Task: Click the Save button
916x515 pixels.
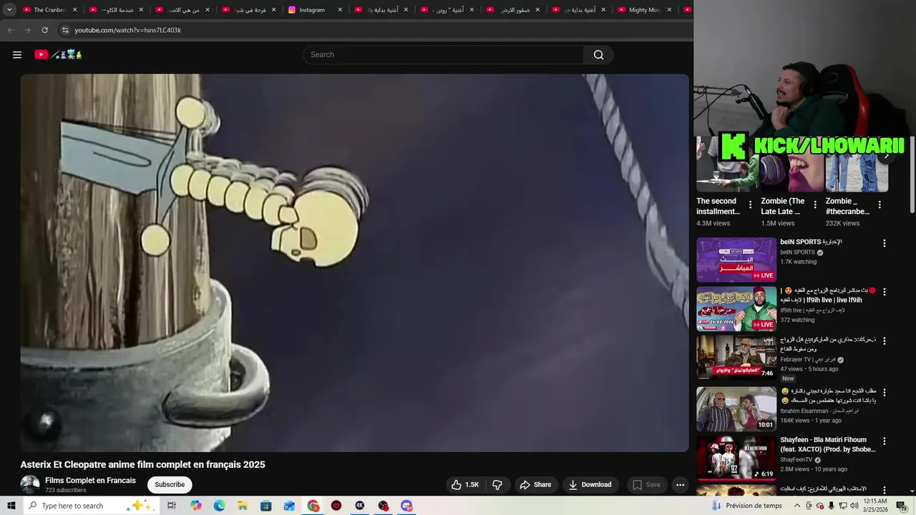Action: [x=647, y=485]
